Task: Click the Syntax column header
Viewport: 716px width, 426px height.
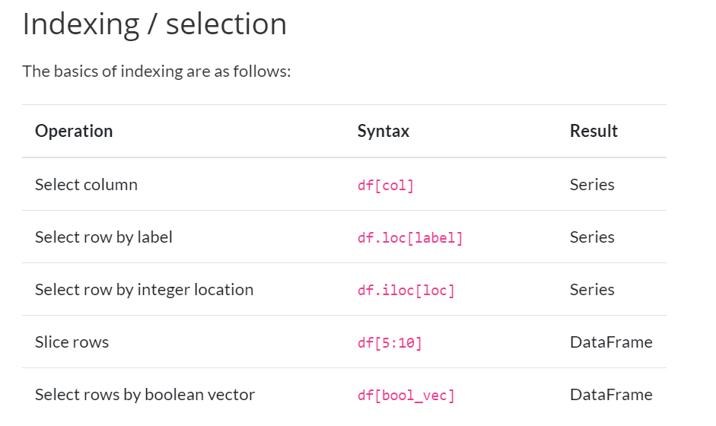Action: pyautogui.click(x=383, y=131)
